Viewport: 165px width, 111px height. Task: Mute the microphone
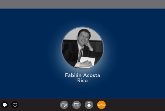89,105
